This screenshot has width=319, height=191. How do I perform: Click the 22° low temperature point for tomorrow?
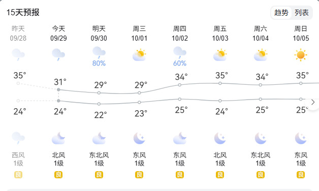pos(99,104)
